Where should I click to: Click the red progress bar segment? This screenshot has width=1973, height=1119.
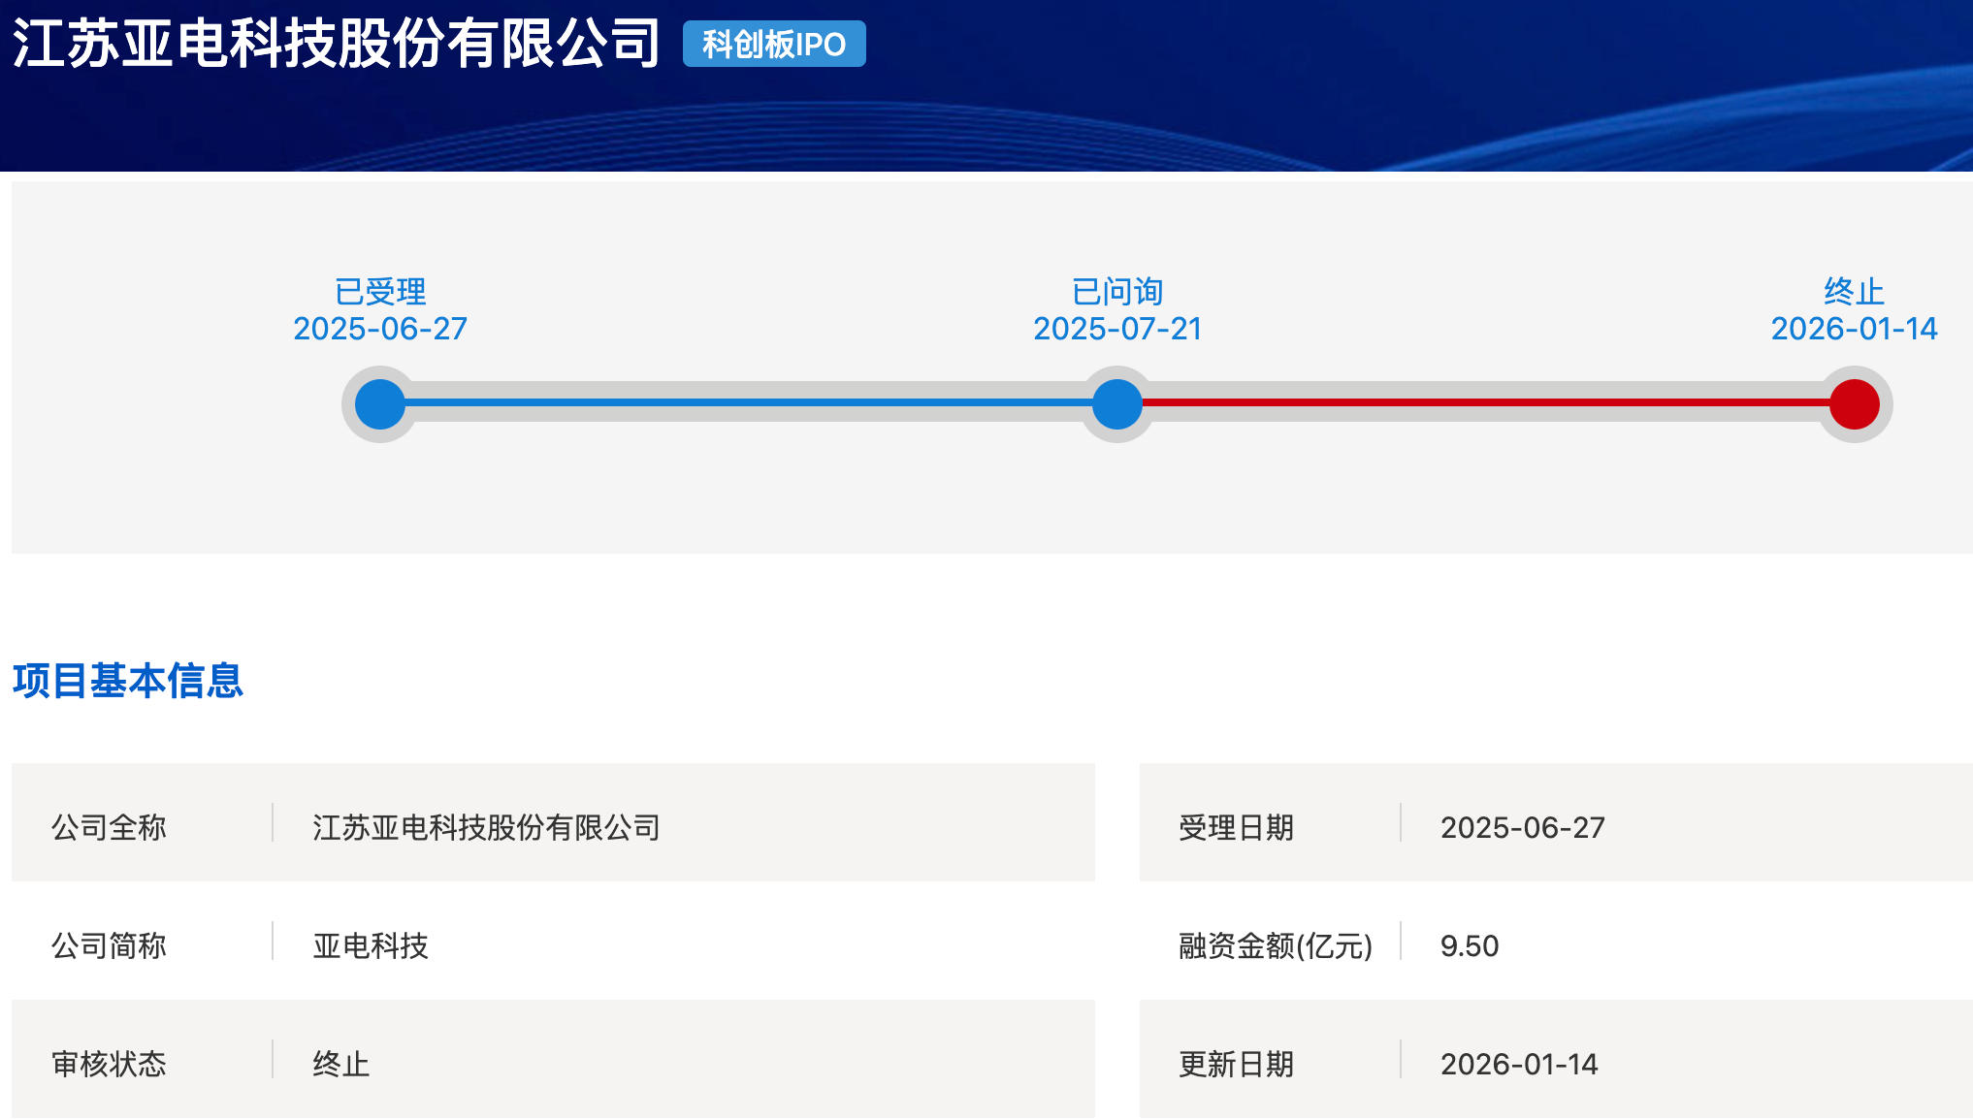pyautogui.click(x=1484, y=402)
